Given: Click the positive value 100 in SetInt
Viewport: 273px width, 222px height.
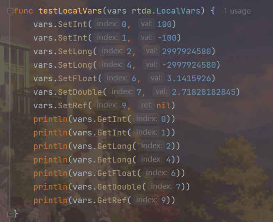Looking at the screenshot, I should coord(164,25).
